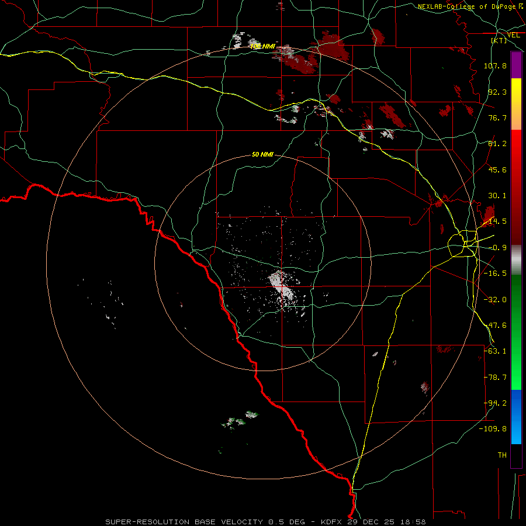Pick the blue segment of the color bar

[x=516, y=417]
